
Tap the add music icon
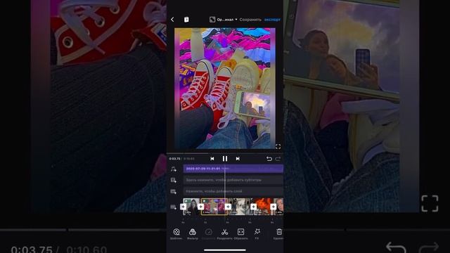(174, 169)
